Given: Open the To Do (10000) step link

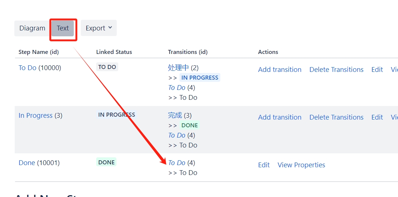Looking at the screenshot, I should 28,68.
